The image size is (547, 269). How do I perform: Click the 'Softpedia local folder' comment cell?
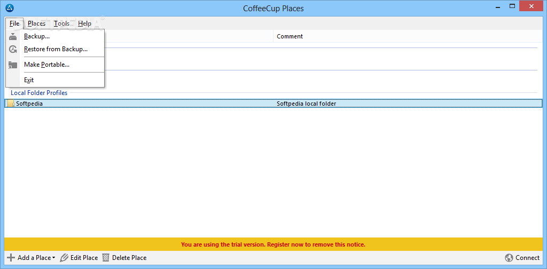point(306,104)
